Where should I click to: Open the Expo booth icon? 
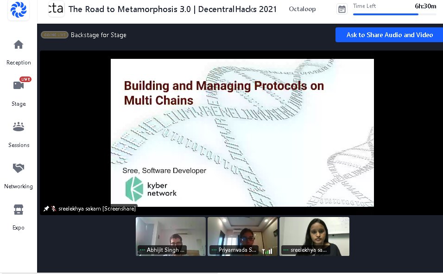19,210
